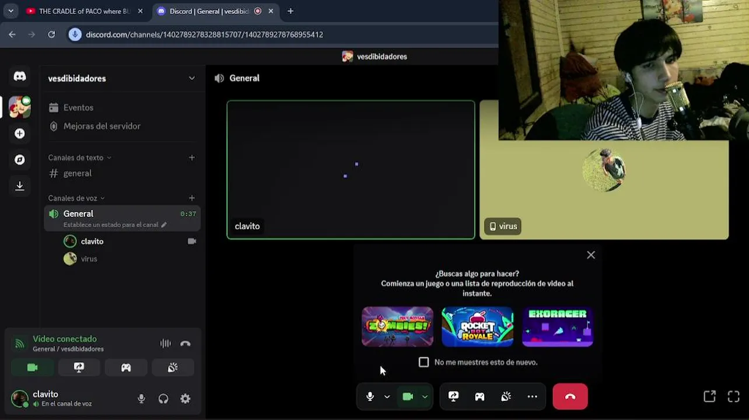Screen dimensions: 749x420
Task: Close the Discord browser tab
Action: [x=272, y=11]
